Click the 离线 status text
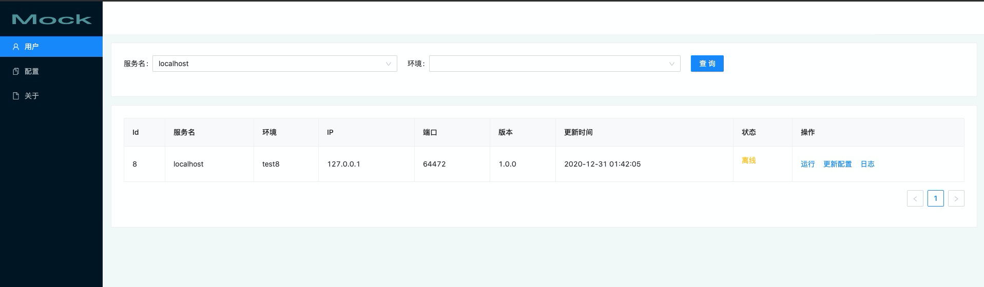The height and width of the screenshot is (287, 984). 748,160
